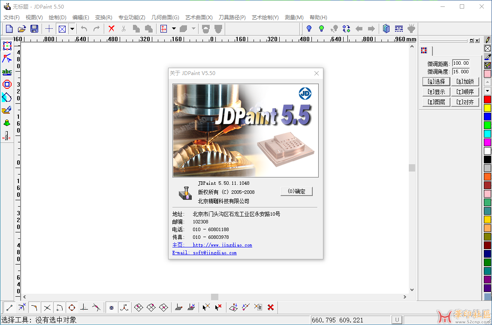The image size is (492, 325).
Task: Toggle perpendicular snap in bottom toolbar
Action: (x=84, y=307)
